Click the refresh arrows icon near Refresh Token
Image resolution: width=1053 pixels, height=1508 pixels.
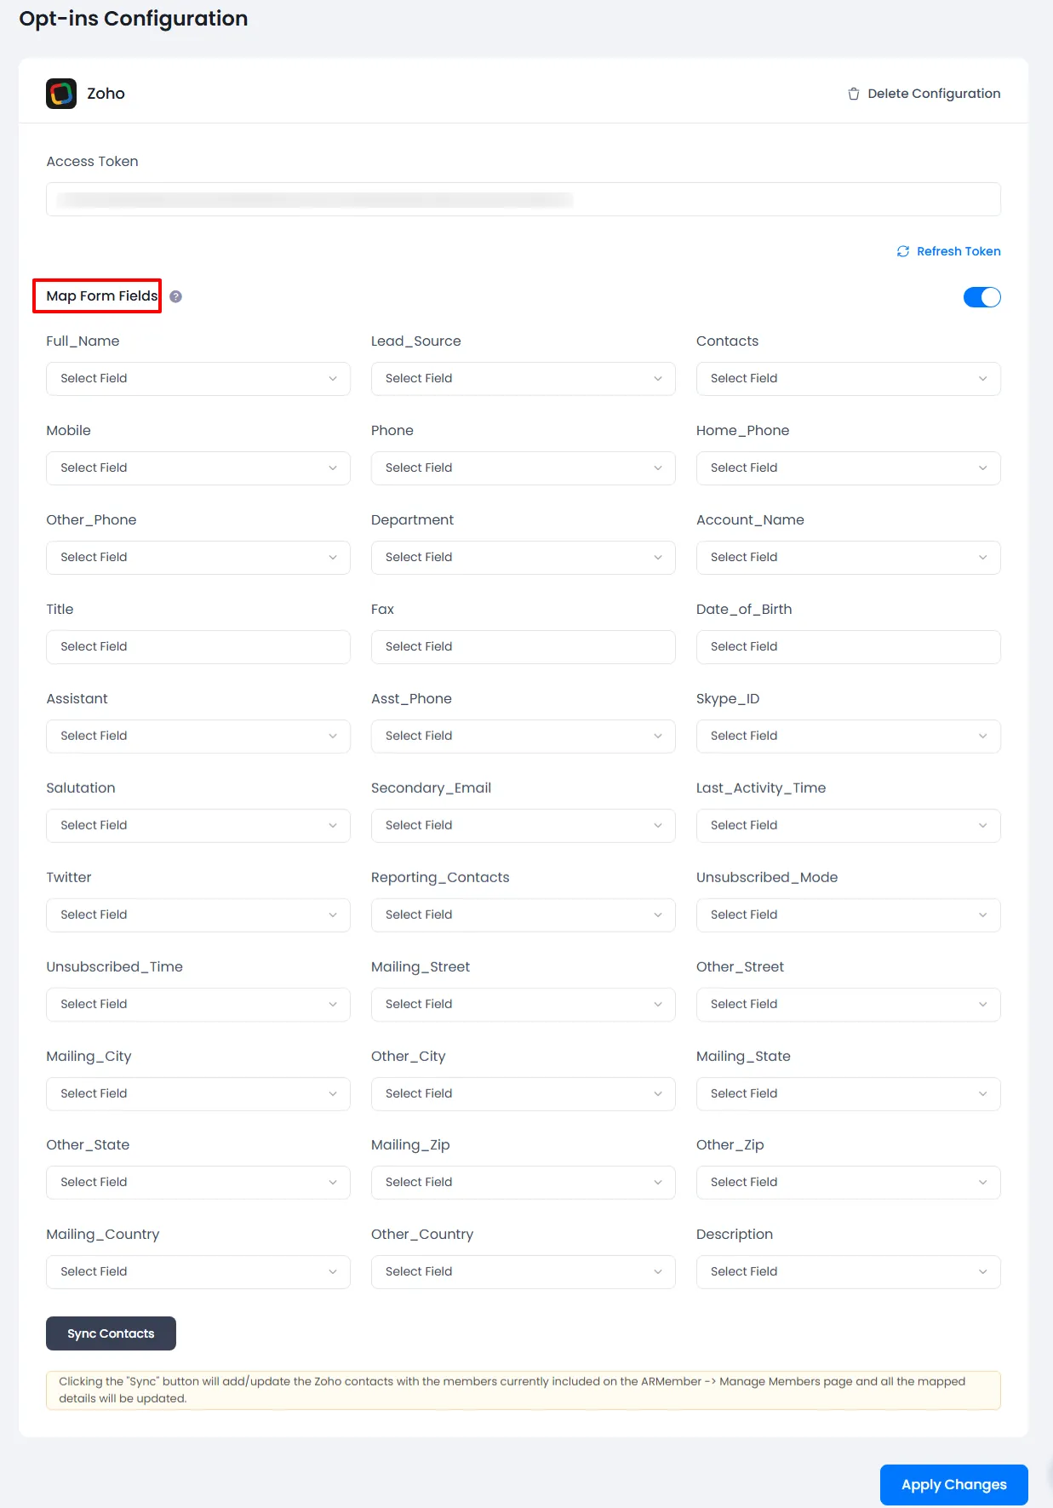click(x=902, y=251)
